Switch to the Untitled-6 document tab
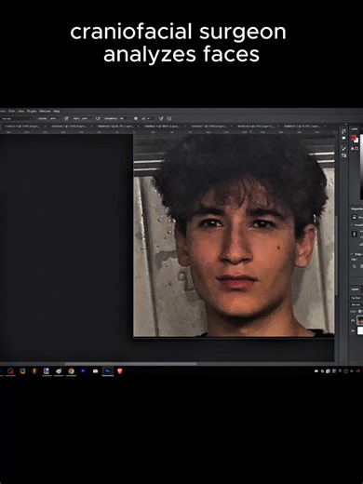Screen dimensions: 363x484 (257, 127)
